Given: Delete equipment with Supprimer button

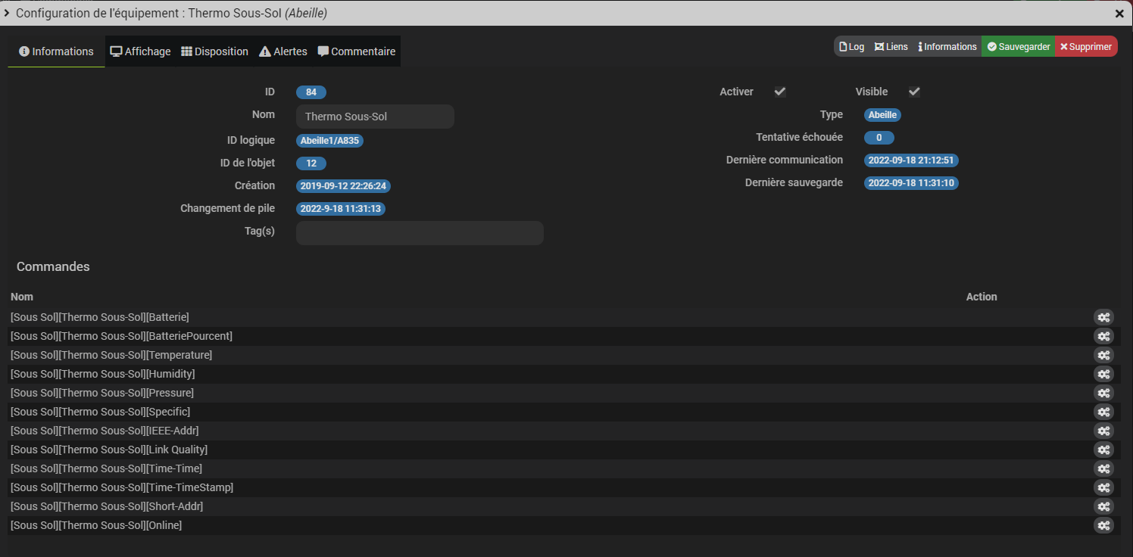Looking at the screenshot, I should tap(1086, 46).
